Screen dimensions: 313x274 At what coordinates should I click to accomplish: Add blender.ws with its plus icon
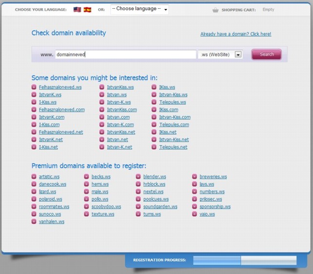138,176
